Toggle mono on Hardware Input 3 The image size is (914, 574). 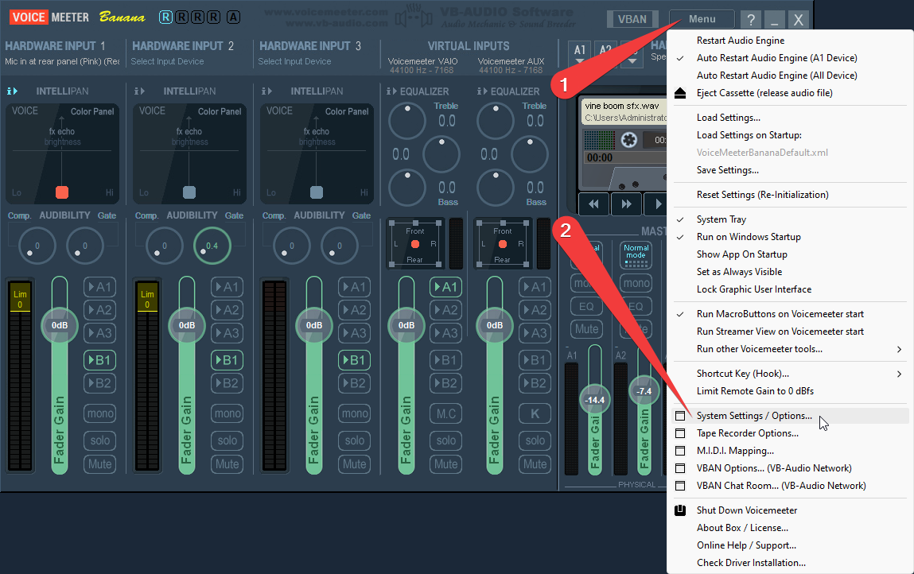355,413
